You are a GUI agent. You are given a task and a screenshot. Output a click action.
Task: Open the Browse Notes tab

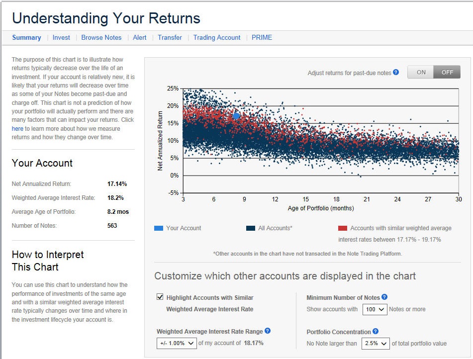pos(101,37)
